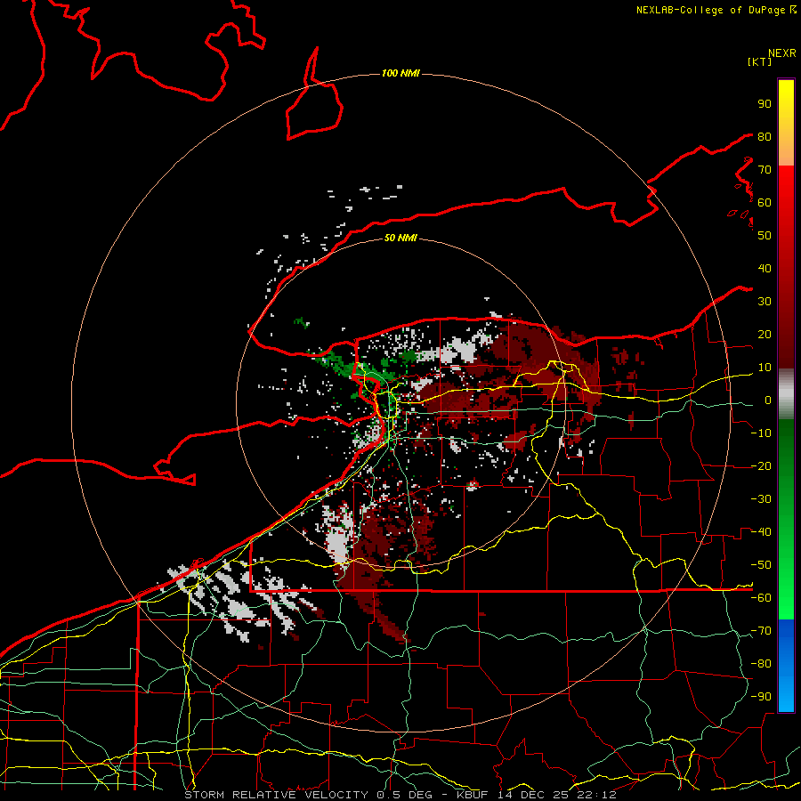Click the -90 value on velocity scale
This screenshot has width=801, height=801.
(x=761, y=697)
